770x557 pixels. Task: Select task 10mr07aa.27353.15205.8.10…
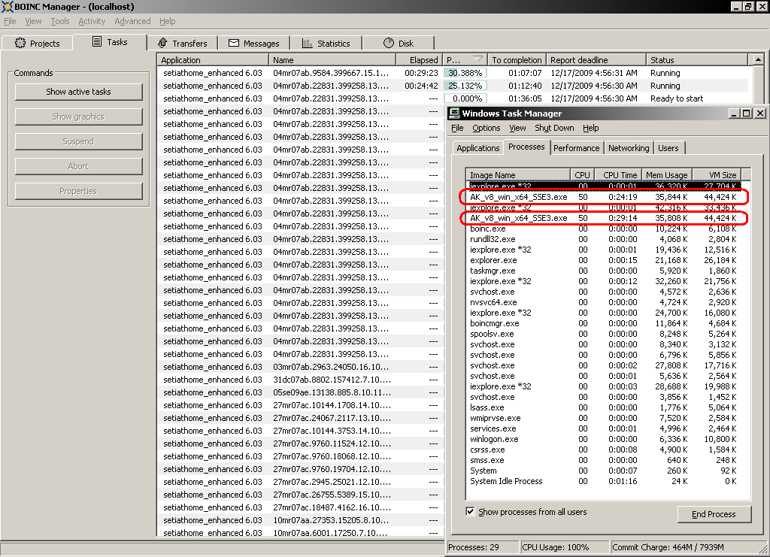pos(301,520)
